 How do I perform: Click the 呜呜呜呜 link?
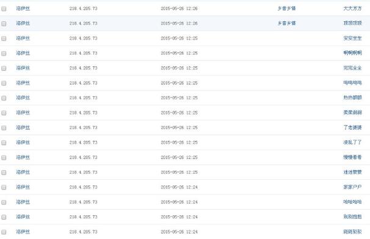point(352,83)
